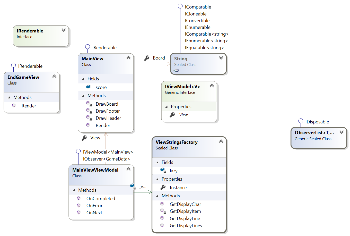Collapse the Methods section in MainView
This screenshot has width=350, height=236.
click(x=83, y=96)
